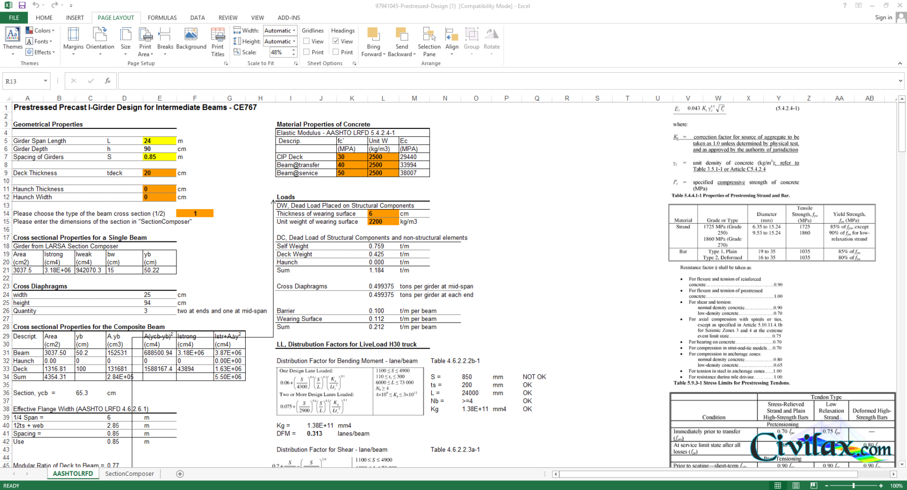Open theme Fonts dropdown

pos(40,41)
